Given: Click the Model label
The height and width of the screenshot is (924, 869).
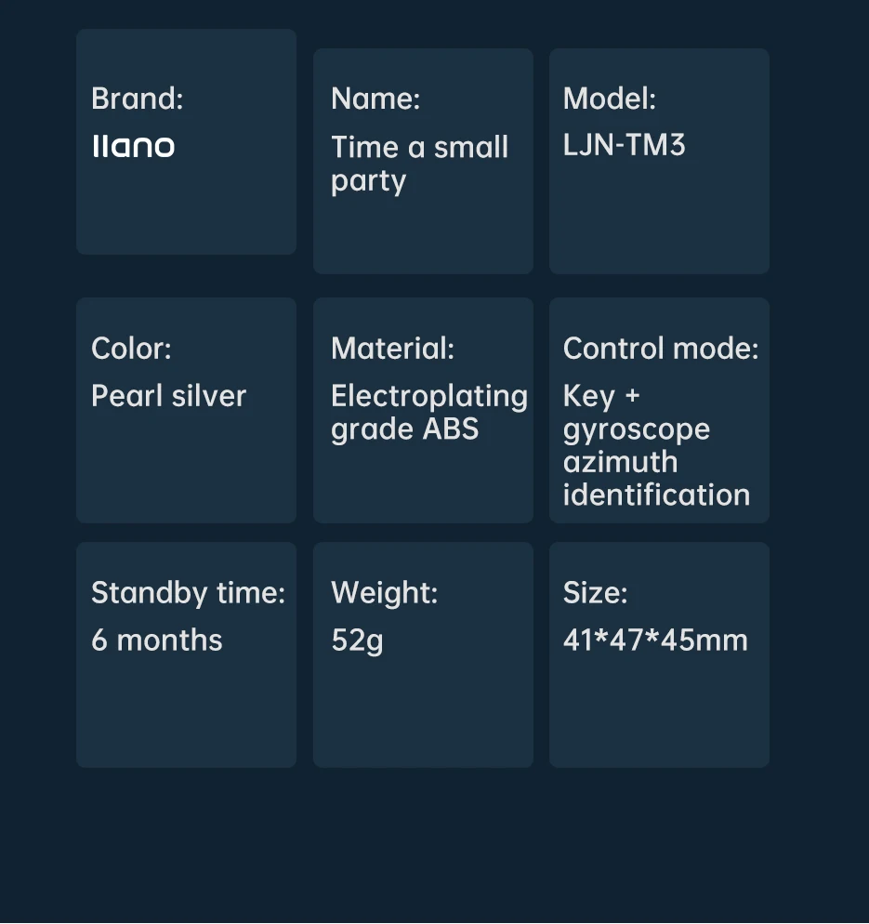Looking at the screenshot, I should coord(609,98).
